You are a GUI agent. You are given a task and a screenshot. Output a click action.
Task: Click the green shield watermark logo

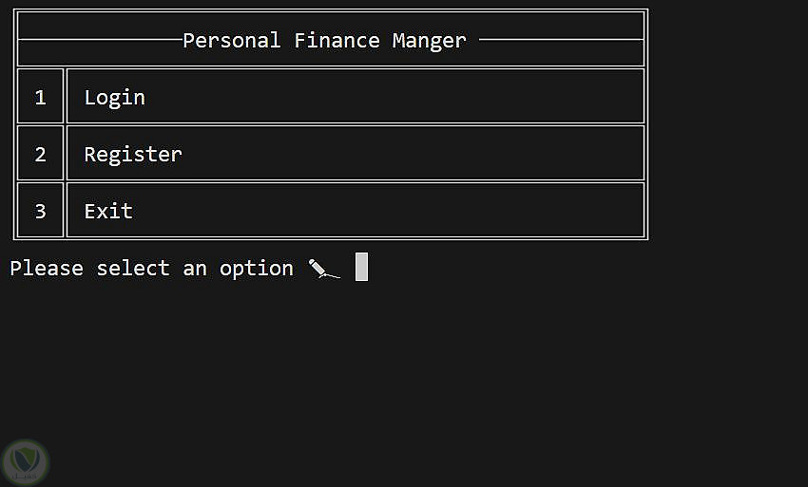[25, 462]
